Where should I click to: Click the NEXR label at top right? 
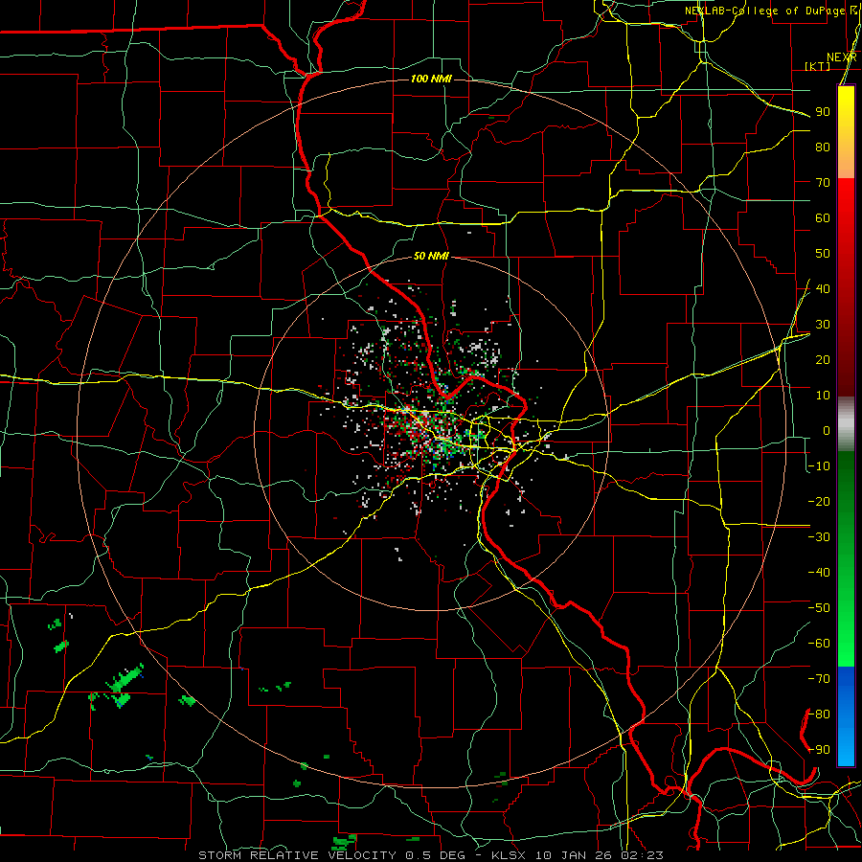(x=842, y=57)
